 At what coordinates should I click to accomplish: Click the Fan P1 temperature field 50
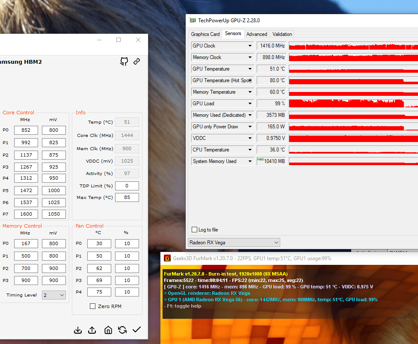(99, 256)
